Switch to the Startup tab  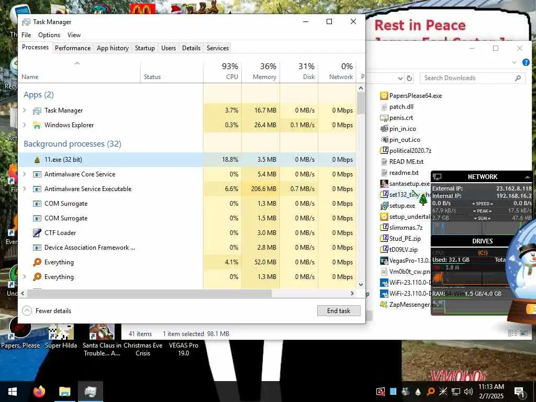(145, 48)
